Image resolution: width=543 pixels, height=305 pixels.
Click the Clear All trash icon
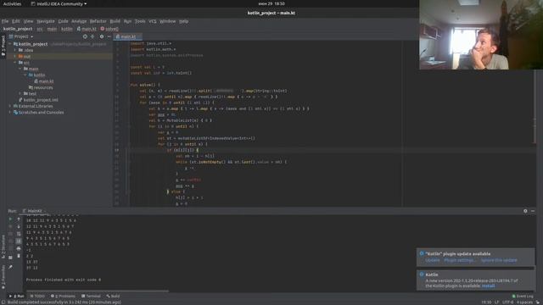point(19,256)
